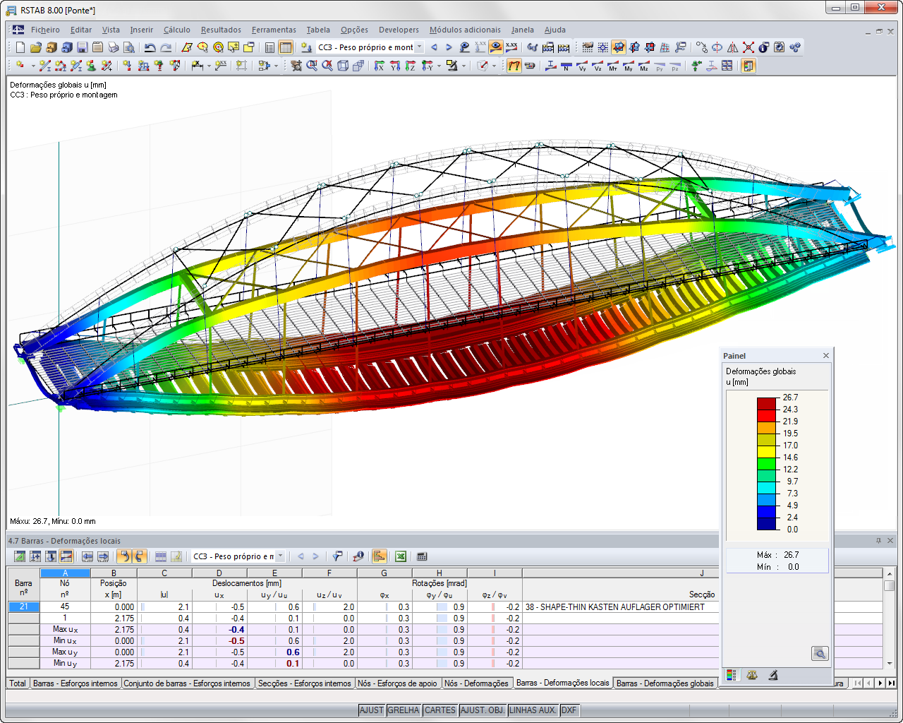Show Vy shear force results

(x=582, y=66)
